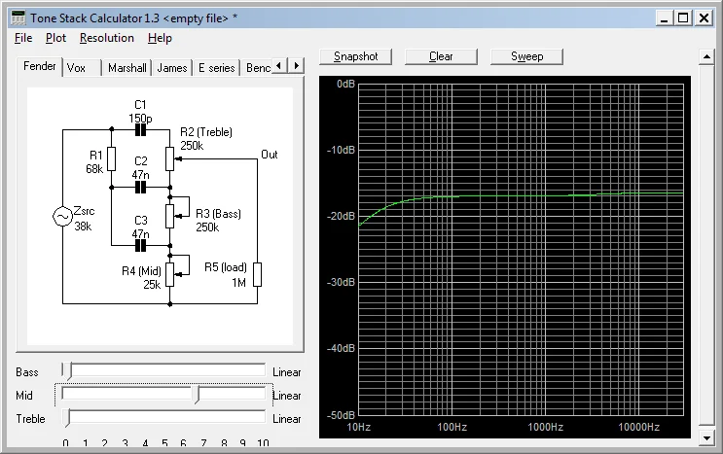Click the green frequency response curve
Image resolution: width=723 pixels, height=454 pixels.
click(x=506, y=195)
